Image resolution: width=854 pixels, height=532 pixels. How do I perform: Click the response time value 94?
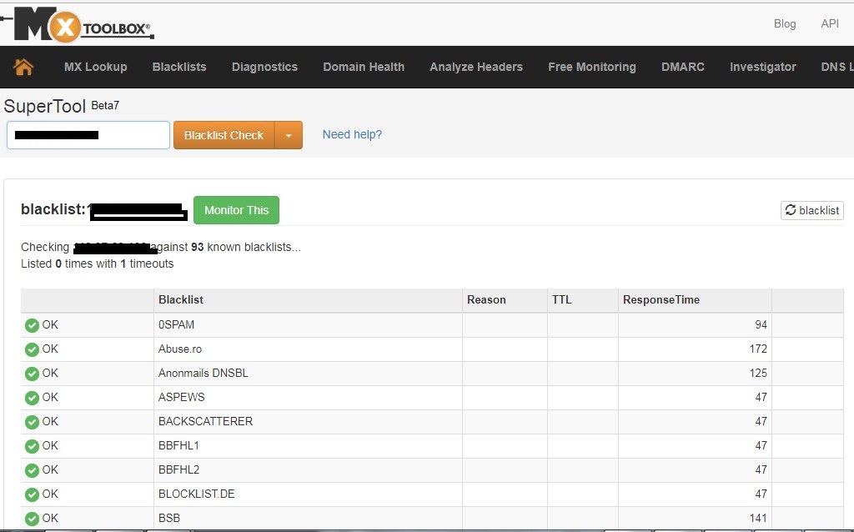click(x=761, y=324)
